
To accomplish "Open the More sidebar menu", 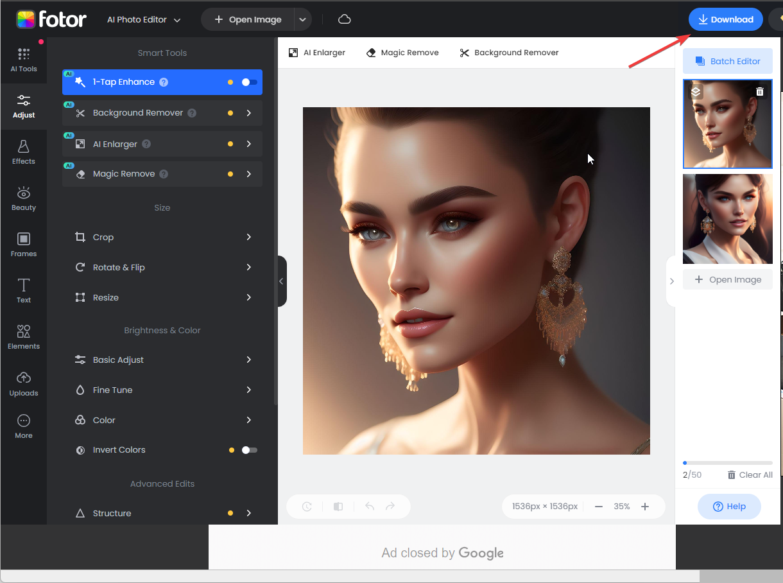I will pos(24,427).
